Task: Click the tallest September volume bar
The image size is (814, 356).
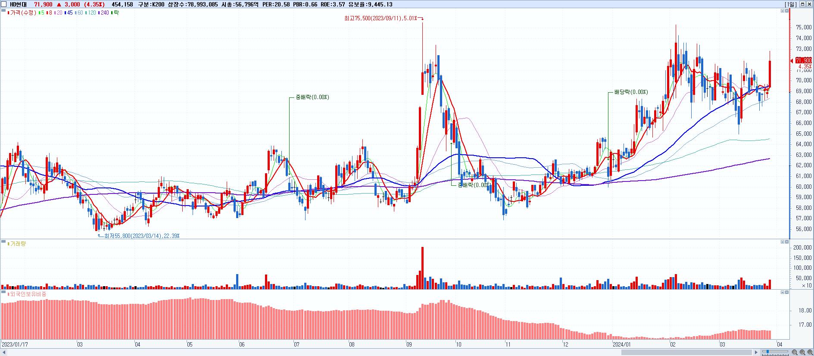Action: [422, 268]
